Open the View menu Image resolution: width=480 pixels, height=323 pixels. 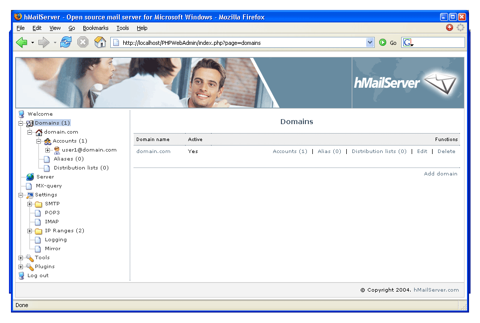(55, 28)
